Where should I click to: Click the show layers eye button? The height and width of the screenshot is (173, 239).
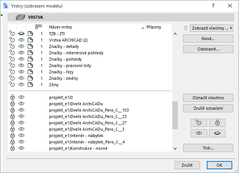click(199, 133)
